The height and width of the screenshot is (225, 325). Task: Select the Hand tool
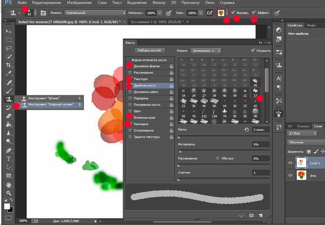click(8, 185)
